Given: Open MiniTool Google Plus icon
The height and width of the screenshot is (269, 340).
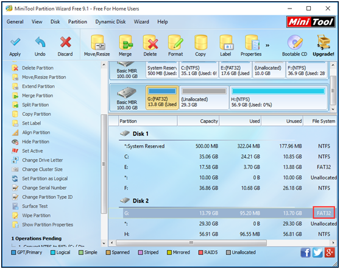Looking at the screenshot, I should (330, 253).
